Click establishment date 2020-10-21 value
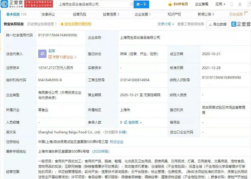 coord(211,54)
